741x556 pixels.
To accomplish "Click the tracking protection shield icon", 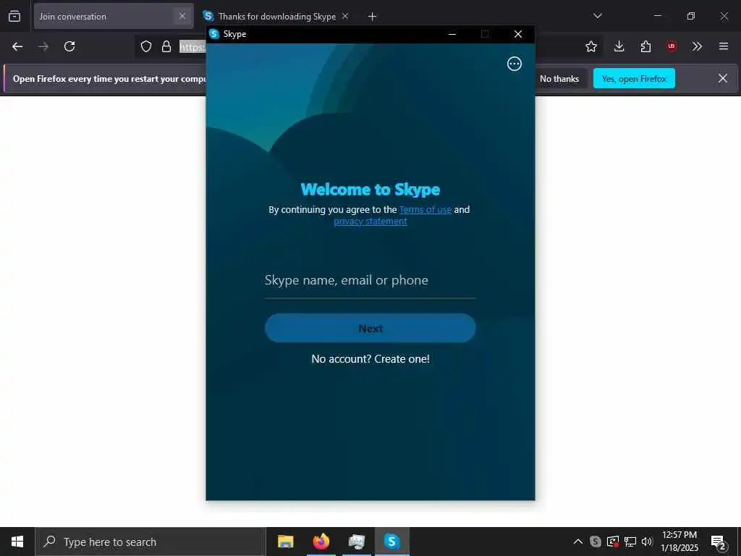I will [x=146, y=46].
